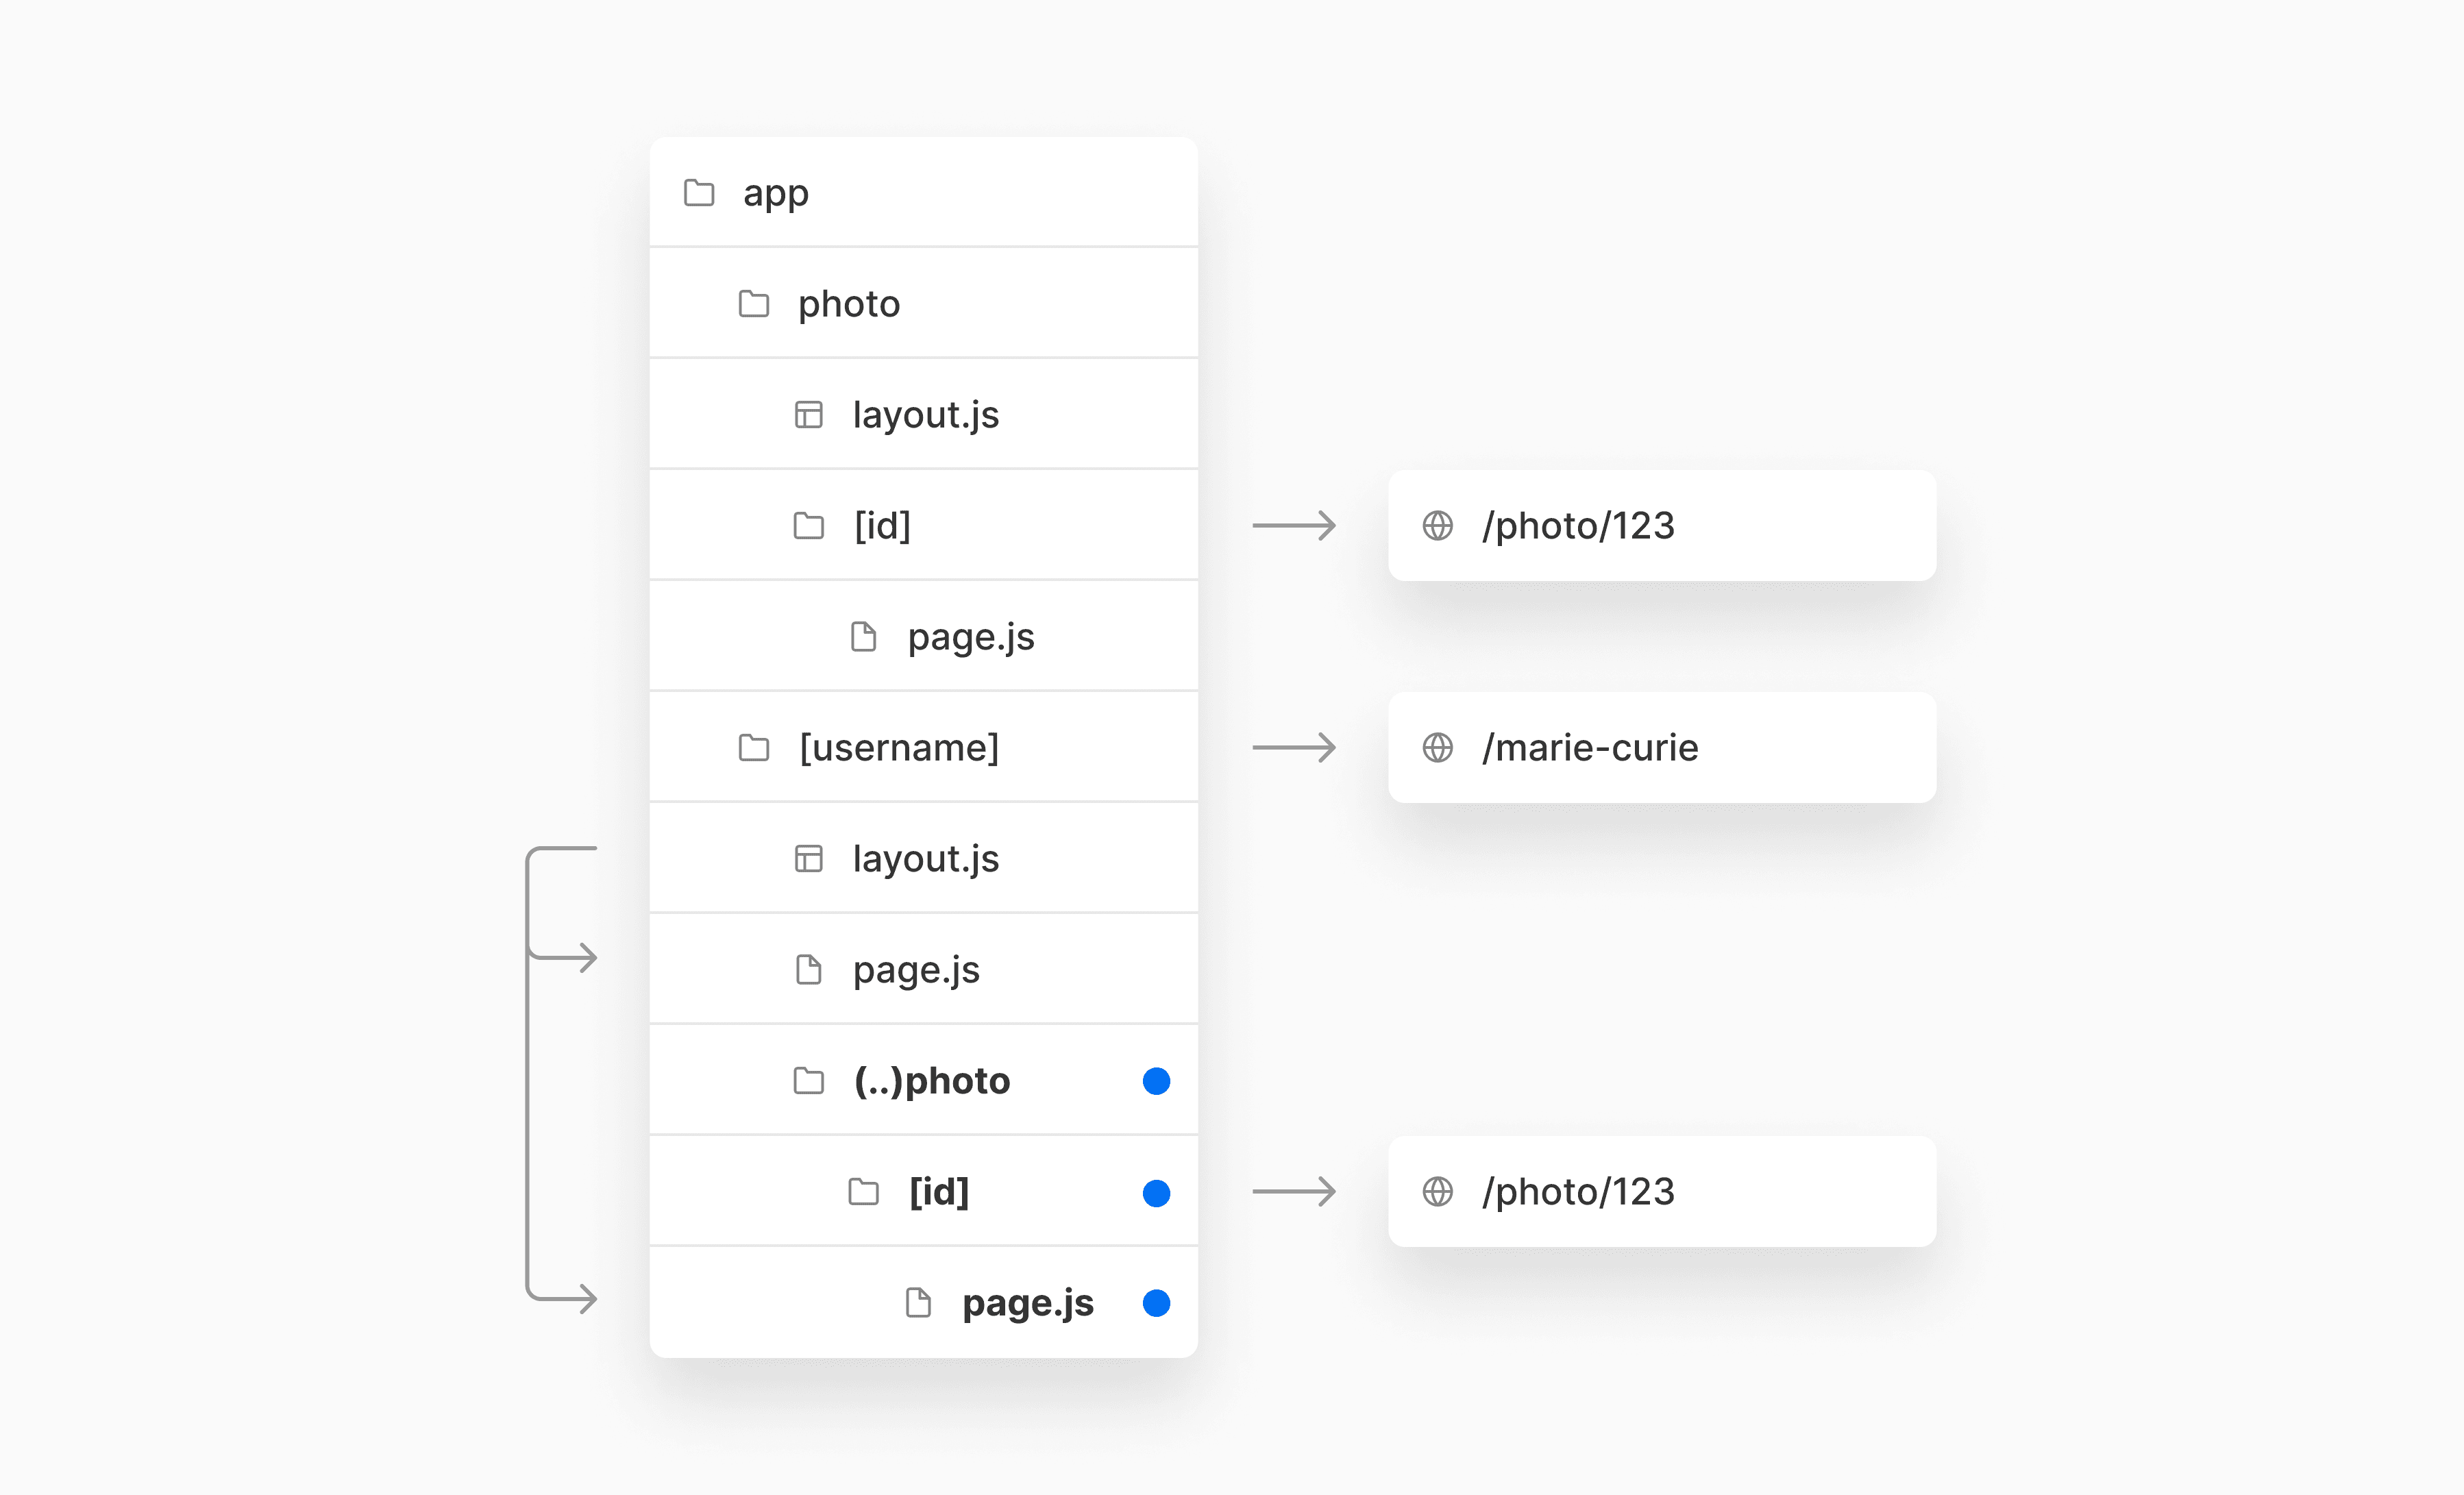Open the top /photo/123 route box
2464x1495 pixels.
click(x=1661, y=525)
